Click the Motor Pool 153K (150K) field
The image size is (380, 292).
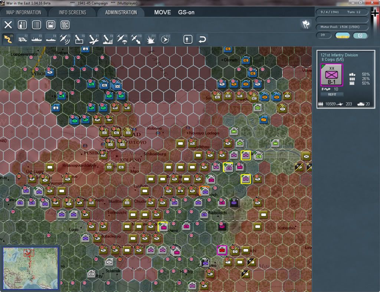tap(342, 27)
